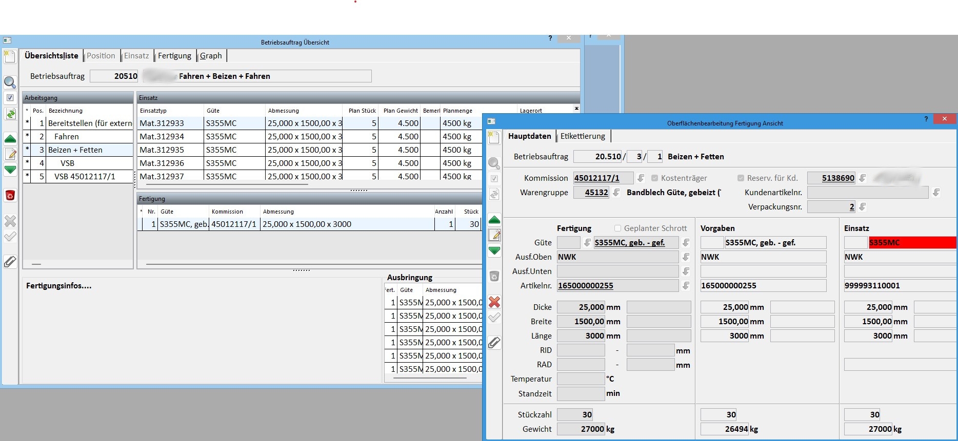Click refresh arrows icon in Betriebsauftrag Übersicht toolbar
Screen dimensions: 958x441
[x=10, y=114]
